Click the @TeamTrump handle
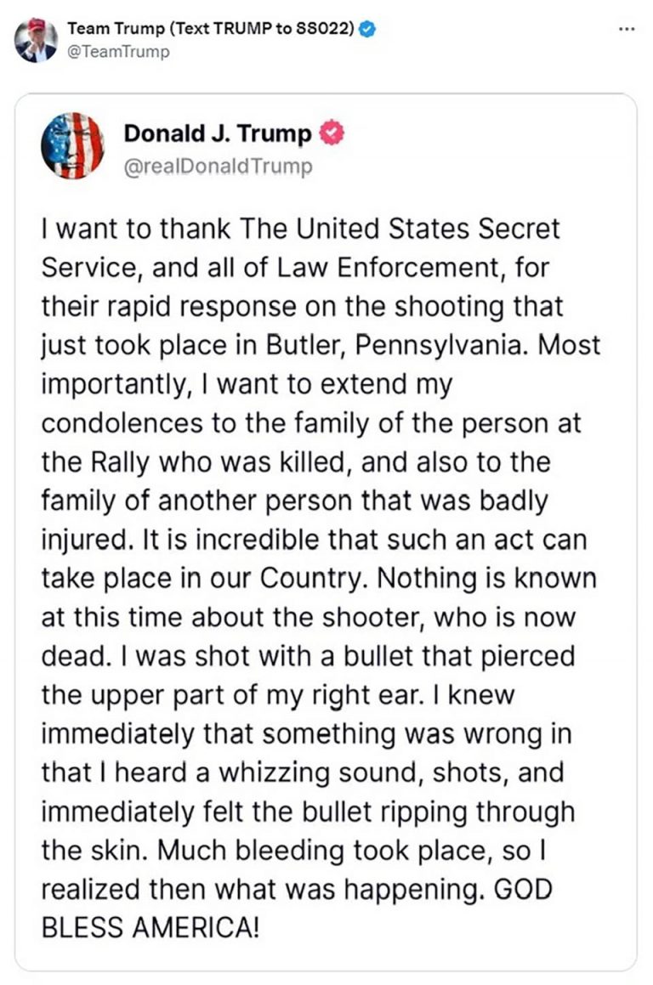 [x=118, y=52]
